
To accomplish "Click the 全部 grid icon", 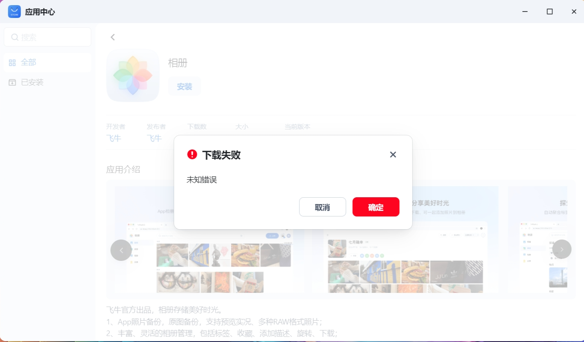I will (x=12, y=63).
